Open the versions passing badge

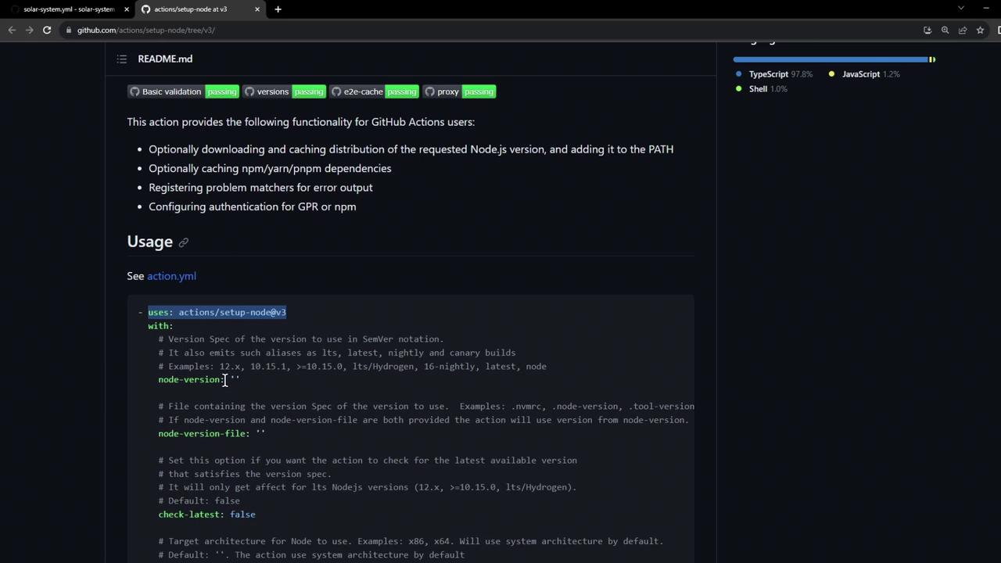click(284, 91)
